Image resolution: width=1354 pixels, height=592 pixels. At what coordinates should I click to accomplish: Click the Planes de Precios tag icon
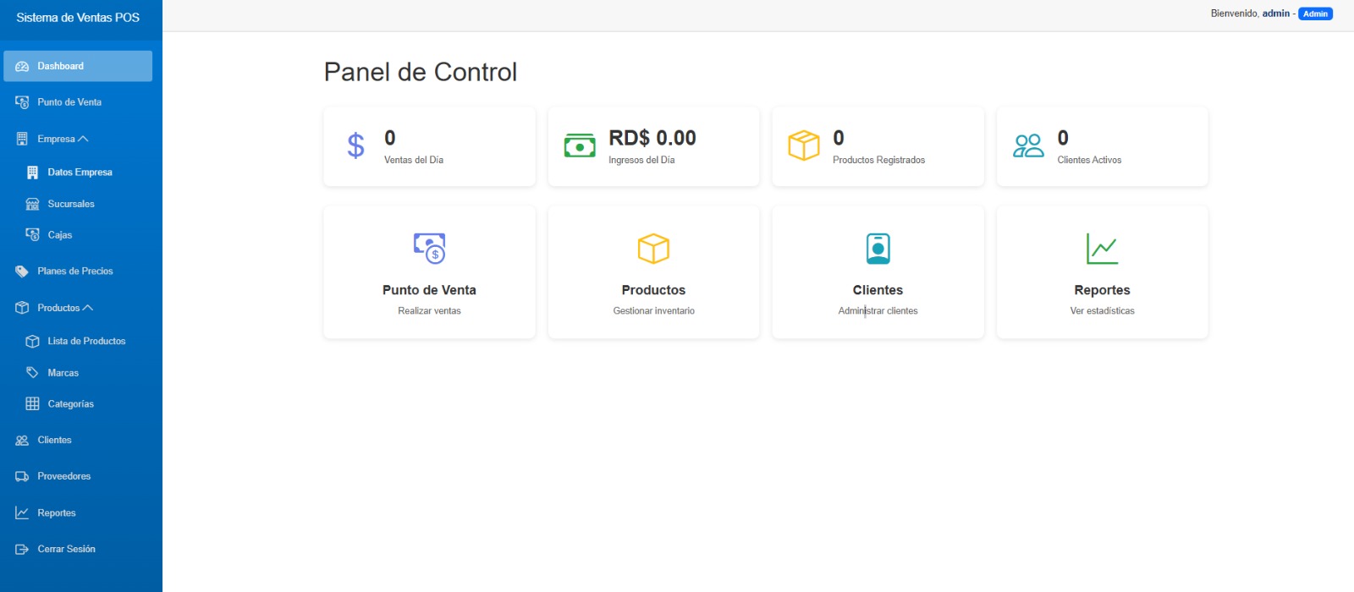[x=22, y=271]
